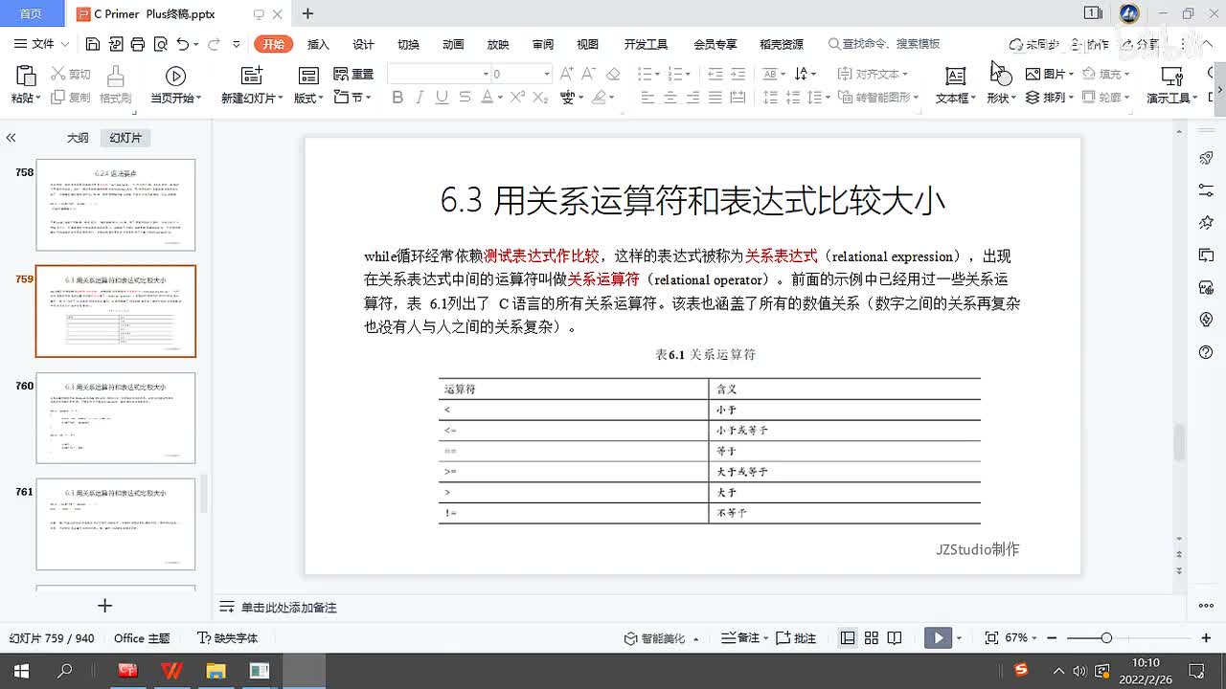Screen dimensions: 1226x689
Task: Switch to Normal view mode
Action: pos(848,637)
